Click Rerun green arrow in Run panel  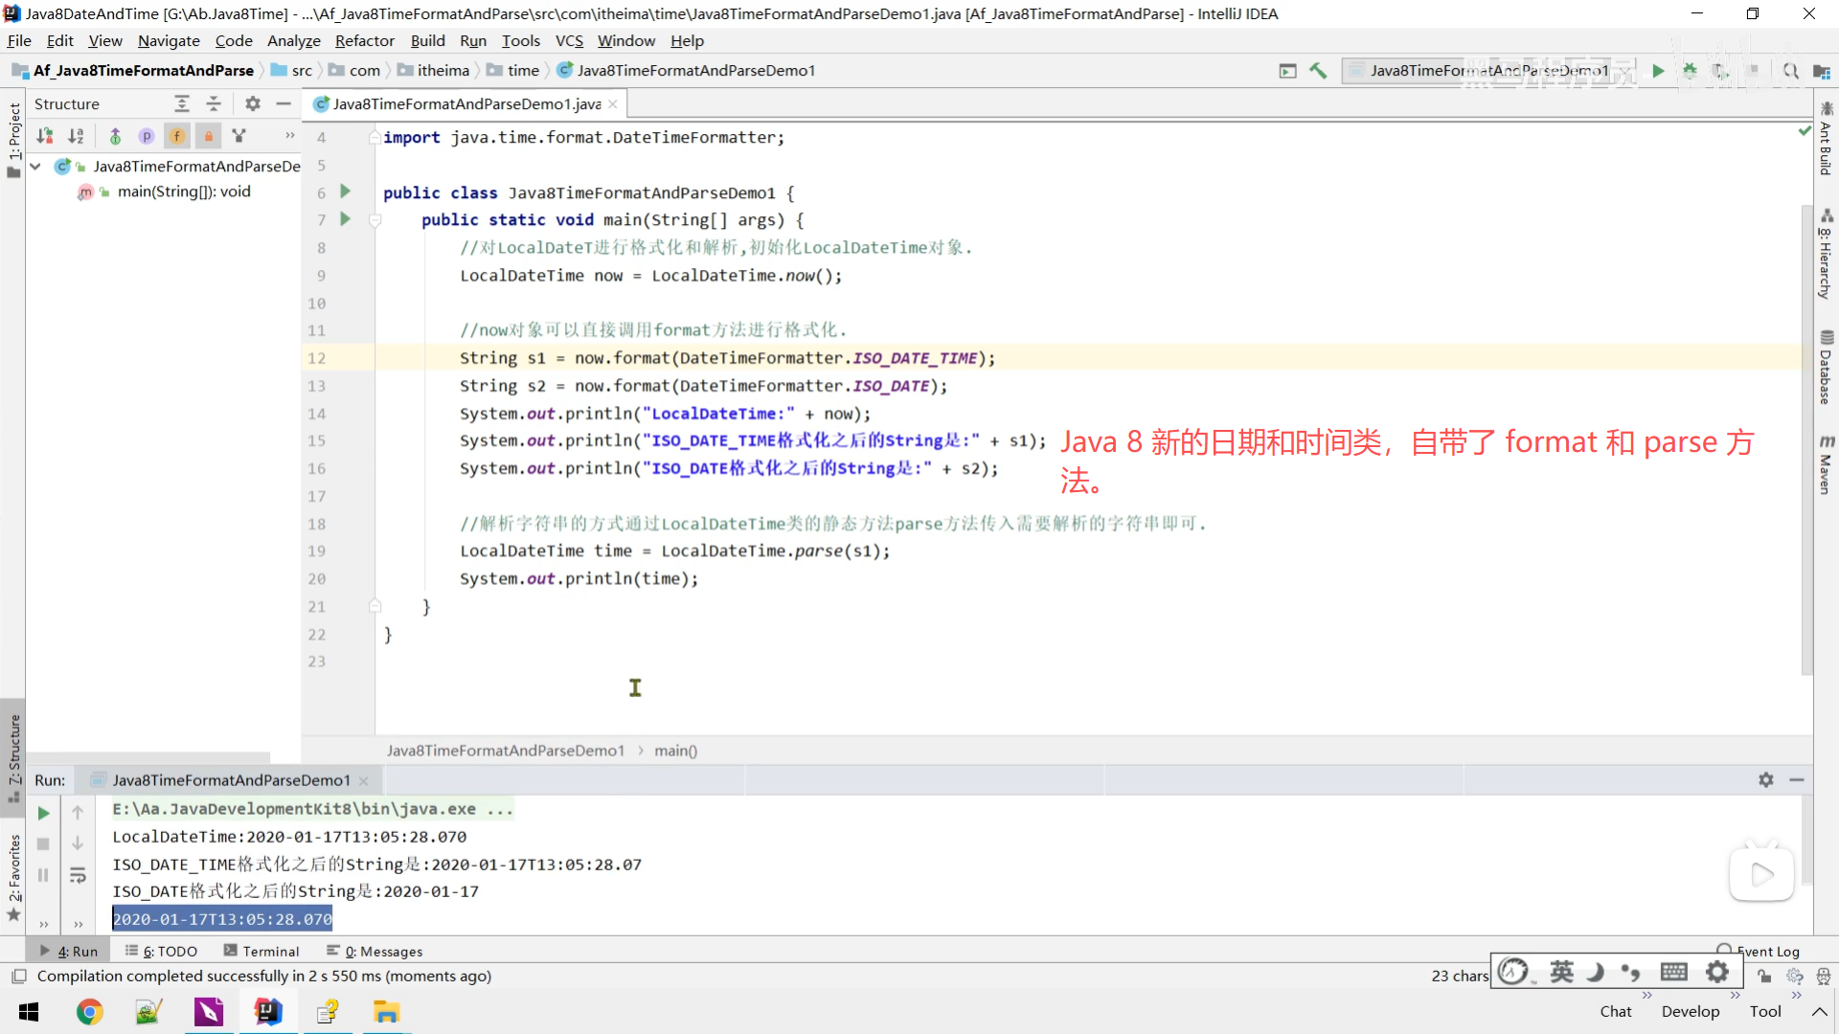43,813
